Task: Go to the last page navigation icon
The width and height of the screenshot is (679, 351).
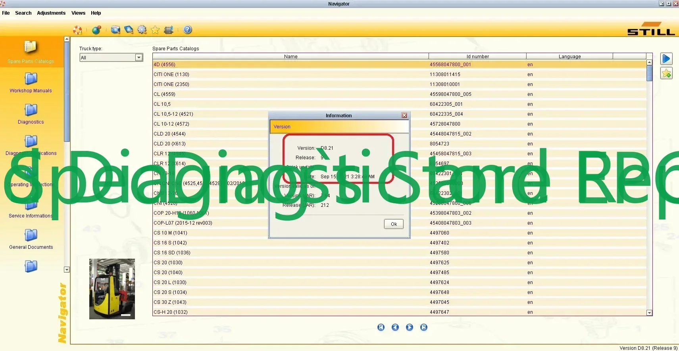Action: (x=424, y=327)
